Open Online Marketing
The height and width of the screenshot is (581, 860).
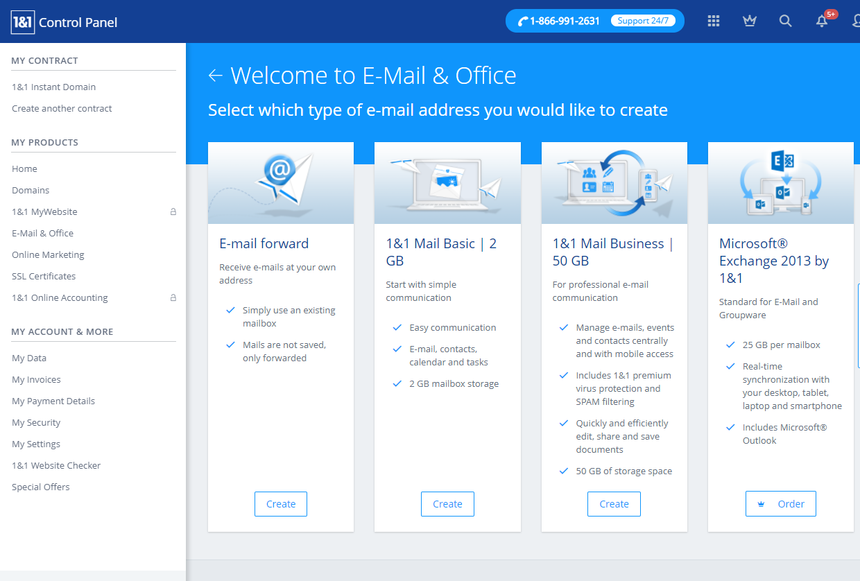coord(48,255)
